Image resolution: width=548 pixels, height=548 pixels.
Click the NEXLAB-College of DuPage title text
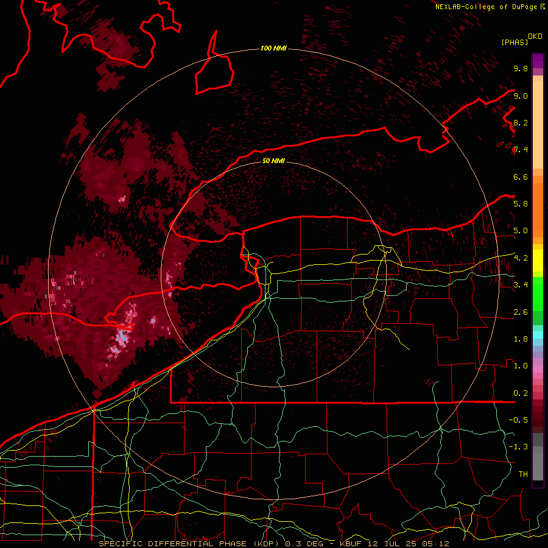click(486, 7)
